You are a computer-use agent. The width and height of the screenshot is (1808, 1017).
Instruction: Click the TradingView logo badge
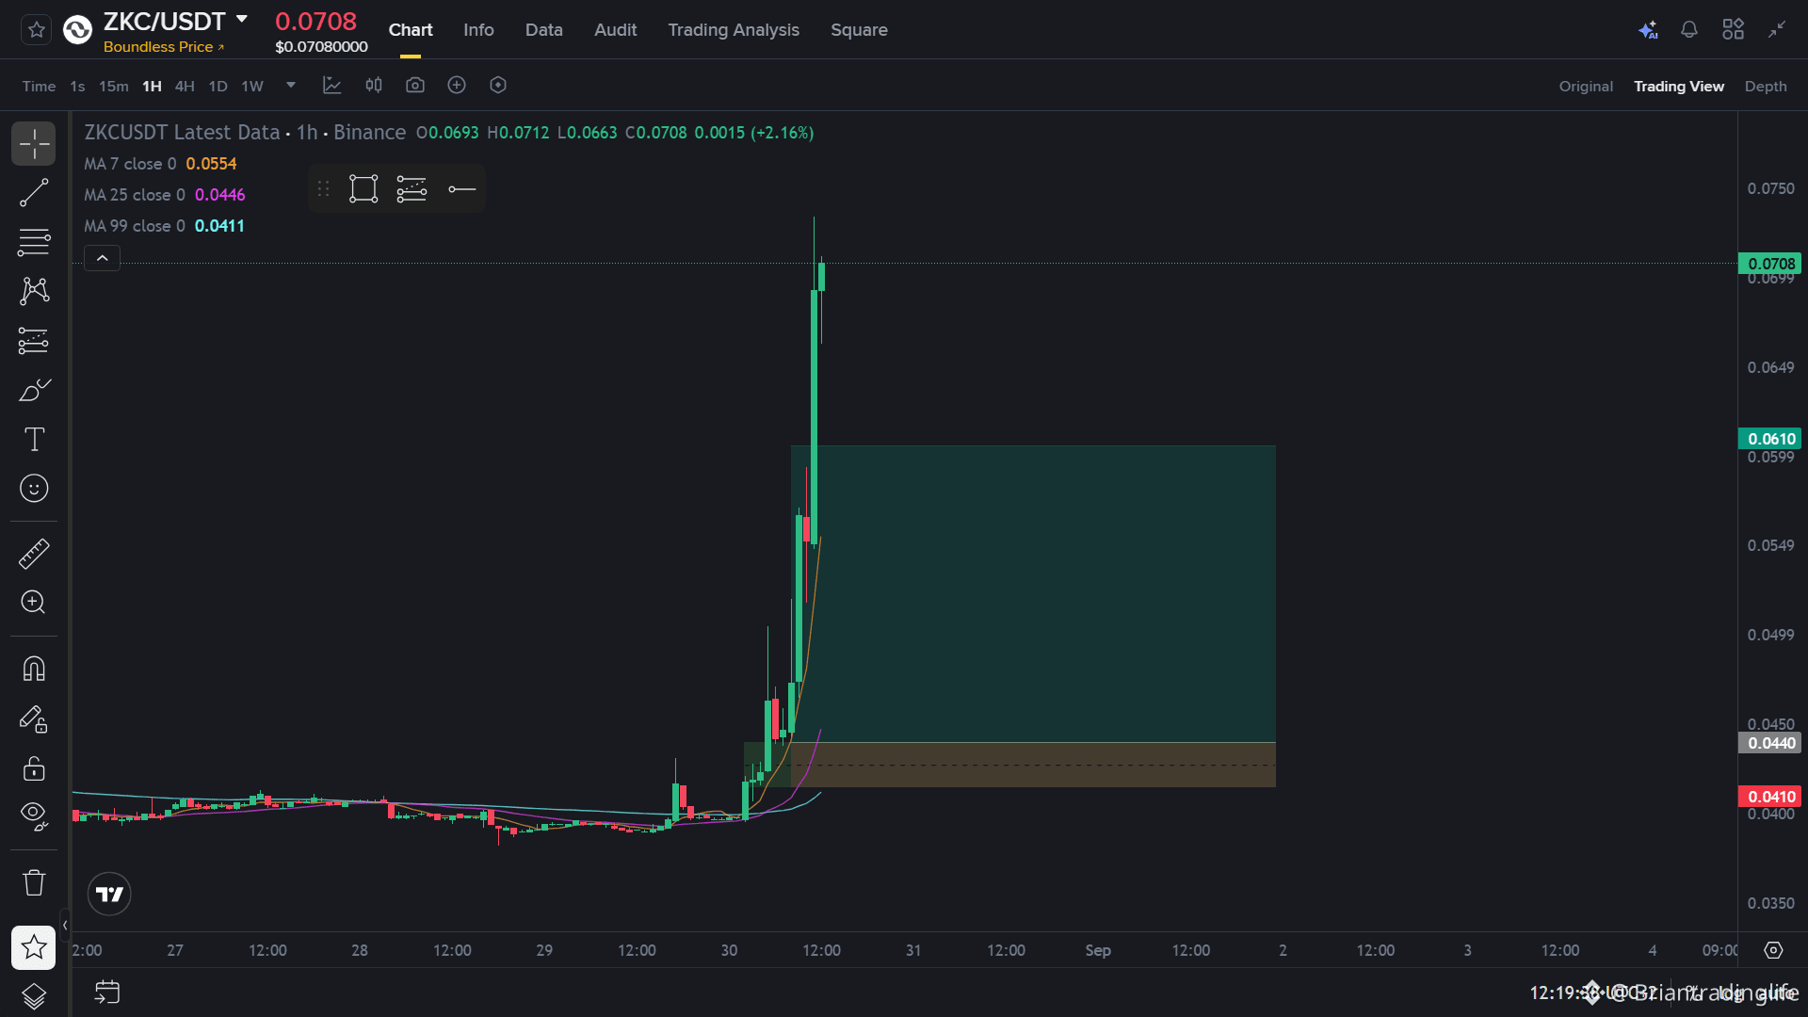click(x=109, y=895)
